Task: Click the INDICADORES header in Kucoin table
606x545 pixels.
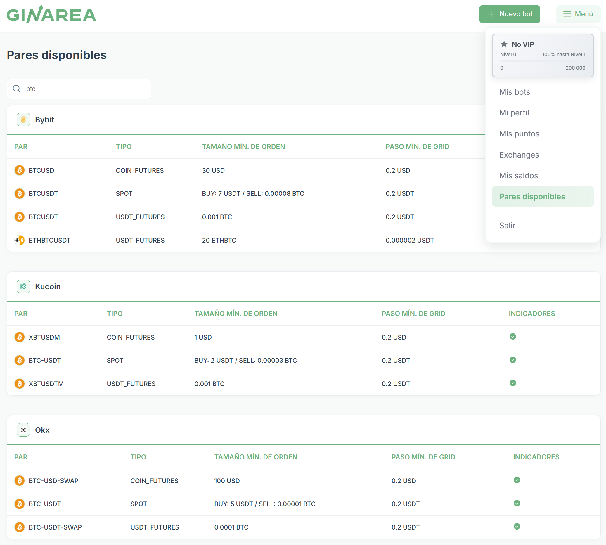Action: click(532, 314)
